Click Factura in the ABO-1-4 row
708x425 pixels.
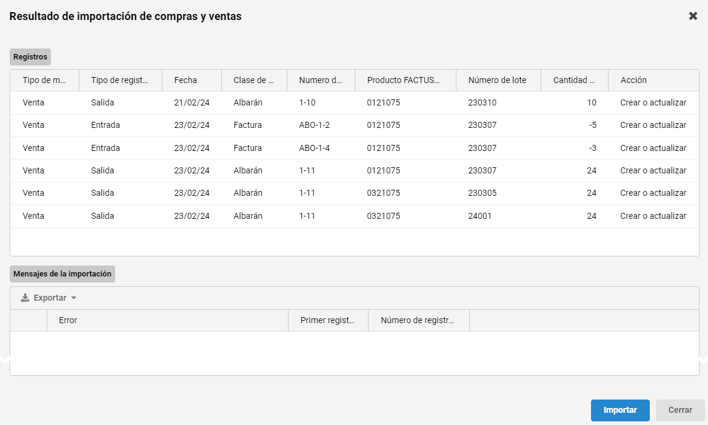tap(247, 148)
